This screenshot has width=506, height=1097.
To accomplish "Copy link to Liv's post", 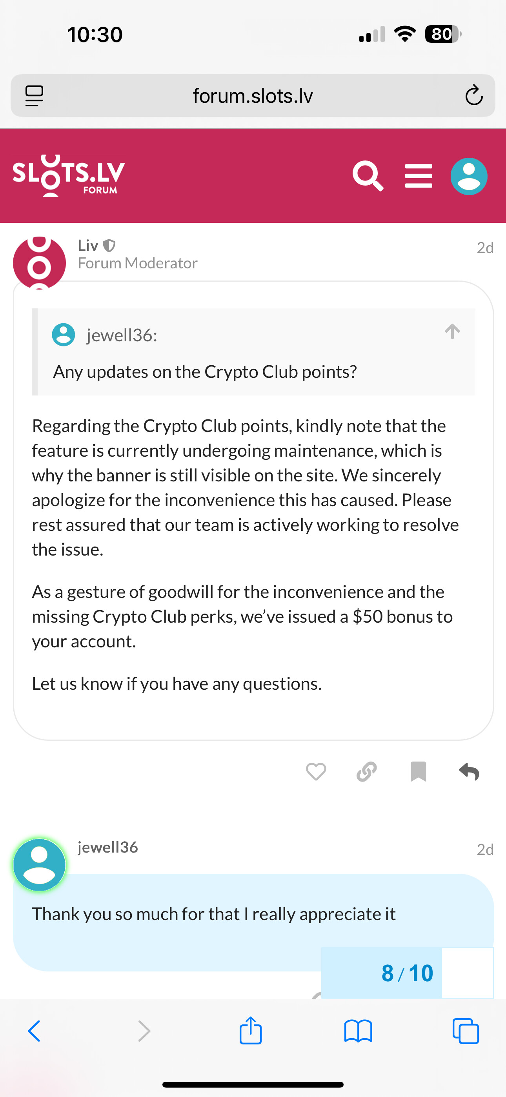I will pos(367,772).
